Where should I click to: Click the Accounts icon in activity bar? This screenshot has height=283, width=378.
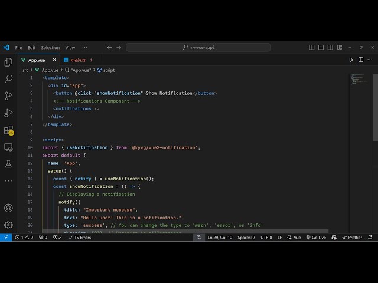[x=8, y=208]
